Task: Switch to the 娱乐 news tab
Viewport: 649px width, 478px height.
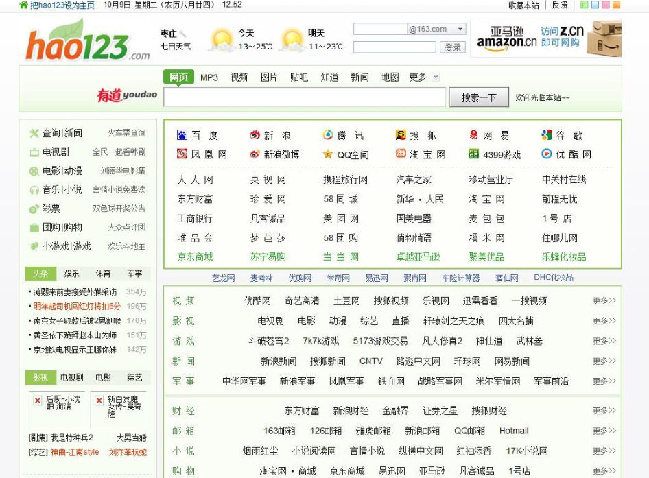Action: tap(71, 274)
